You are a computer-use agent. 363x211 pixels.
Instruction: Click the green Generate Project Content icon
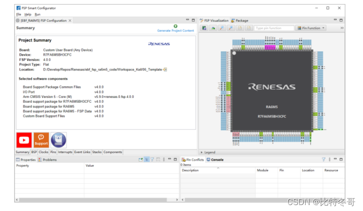click(176, 26)
